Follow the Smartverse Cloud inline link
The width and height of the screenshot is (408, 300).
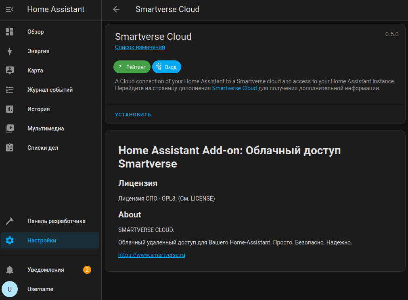click(234, 88)
